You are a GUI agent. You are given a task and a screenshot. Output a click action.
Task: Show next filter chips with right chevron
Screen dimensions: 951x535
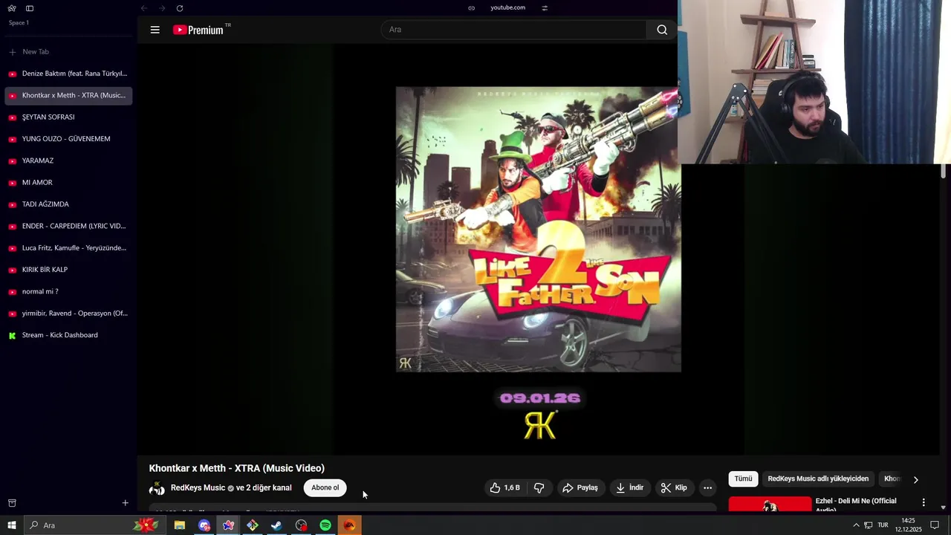[915, 480]
